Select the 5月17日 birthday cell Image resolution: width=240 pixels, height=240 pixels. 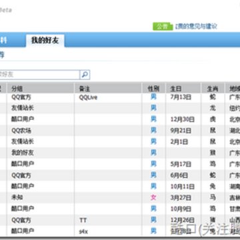click(181, 164)
